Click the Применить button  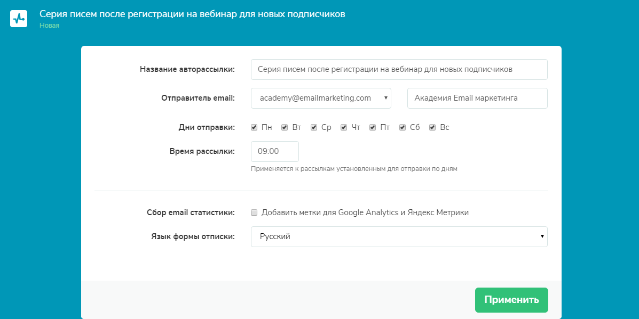tap(511, 300)
